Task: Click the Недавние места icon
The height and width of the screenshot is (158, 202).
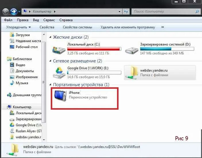Action: 12,41
